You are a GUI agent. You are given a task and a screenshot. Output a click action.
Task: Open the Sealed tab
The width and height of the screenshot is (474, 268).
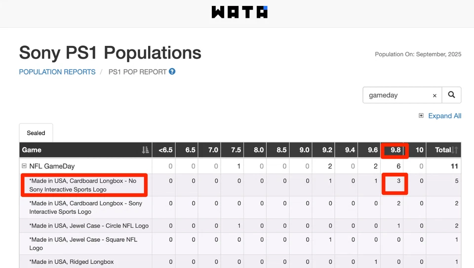(x=36, y=133)
